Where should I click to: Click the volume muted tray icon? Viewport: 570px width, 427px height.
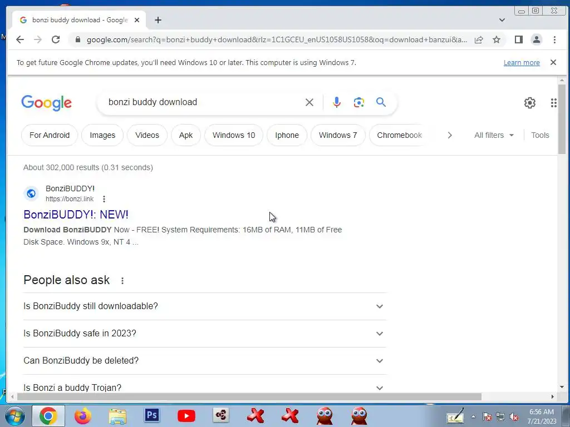tap(514, 417)
